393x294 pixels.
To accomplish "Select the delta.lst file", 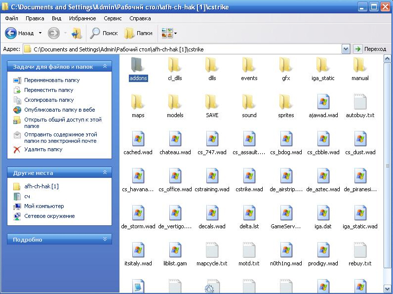I will click(249, 217).
